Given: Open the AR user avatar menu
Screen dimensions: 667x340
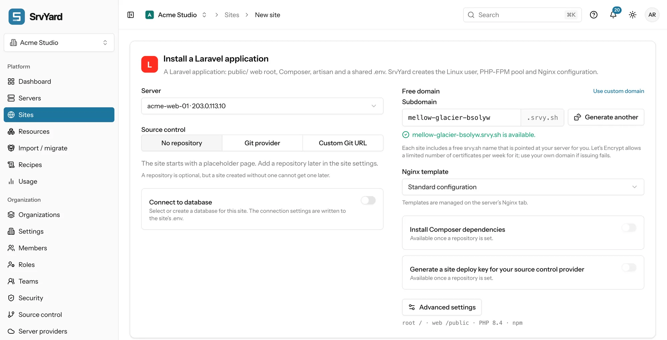Looking at the screenshot, I should [652, 15].
